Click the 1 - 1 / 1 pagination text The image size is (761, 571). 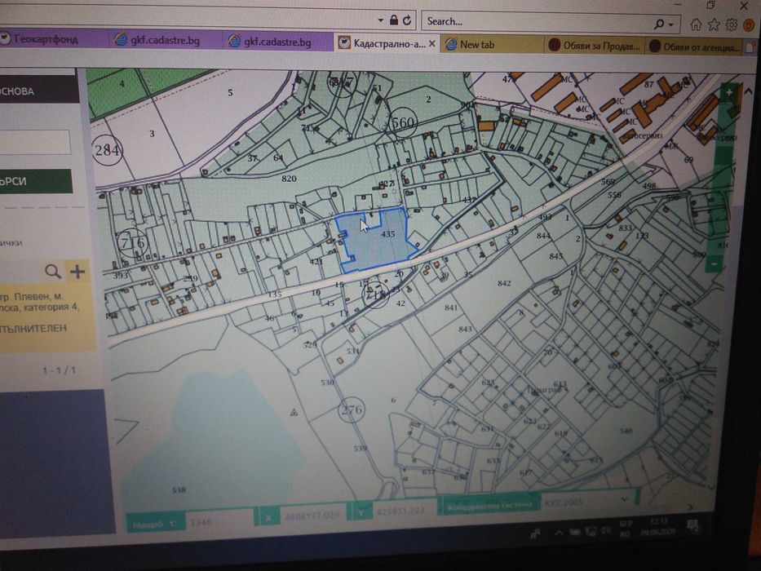[x=59, y=370]
